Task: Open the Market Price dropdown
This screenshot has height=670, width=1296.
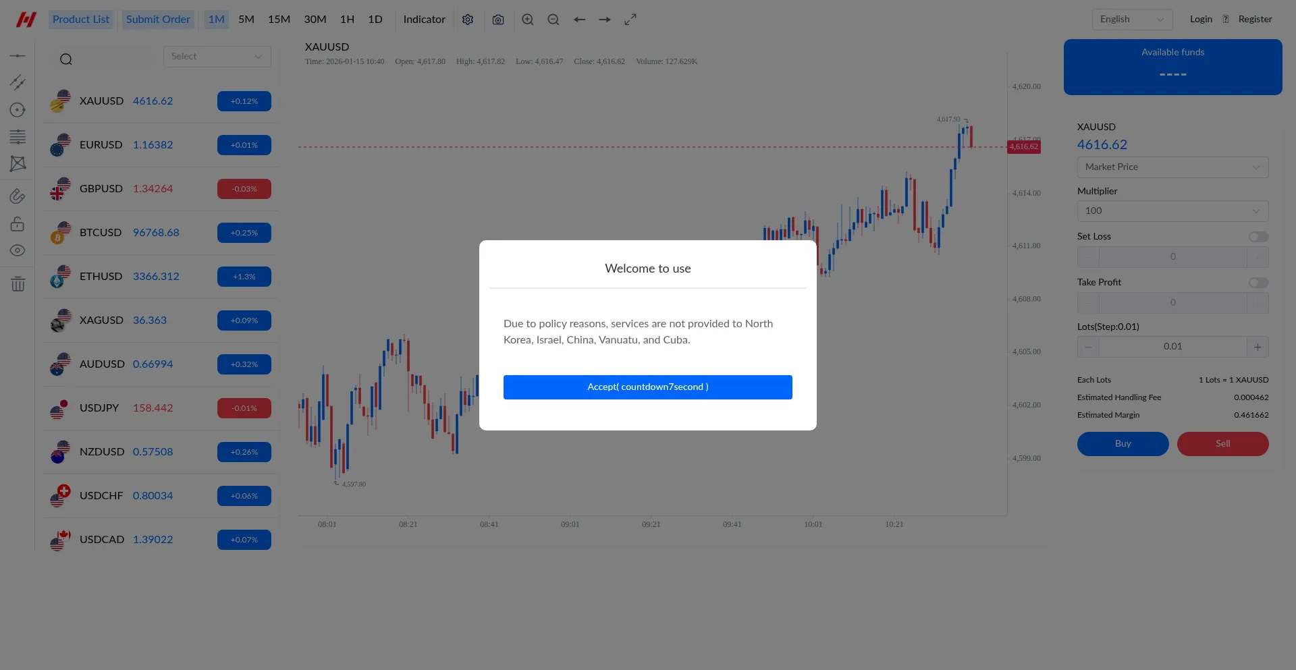Action: [1172, 167]
